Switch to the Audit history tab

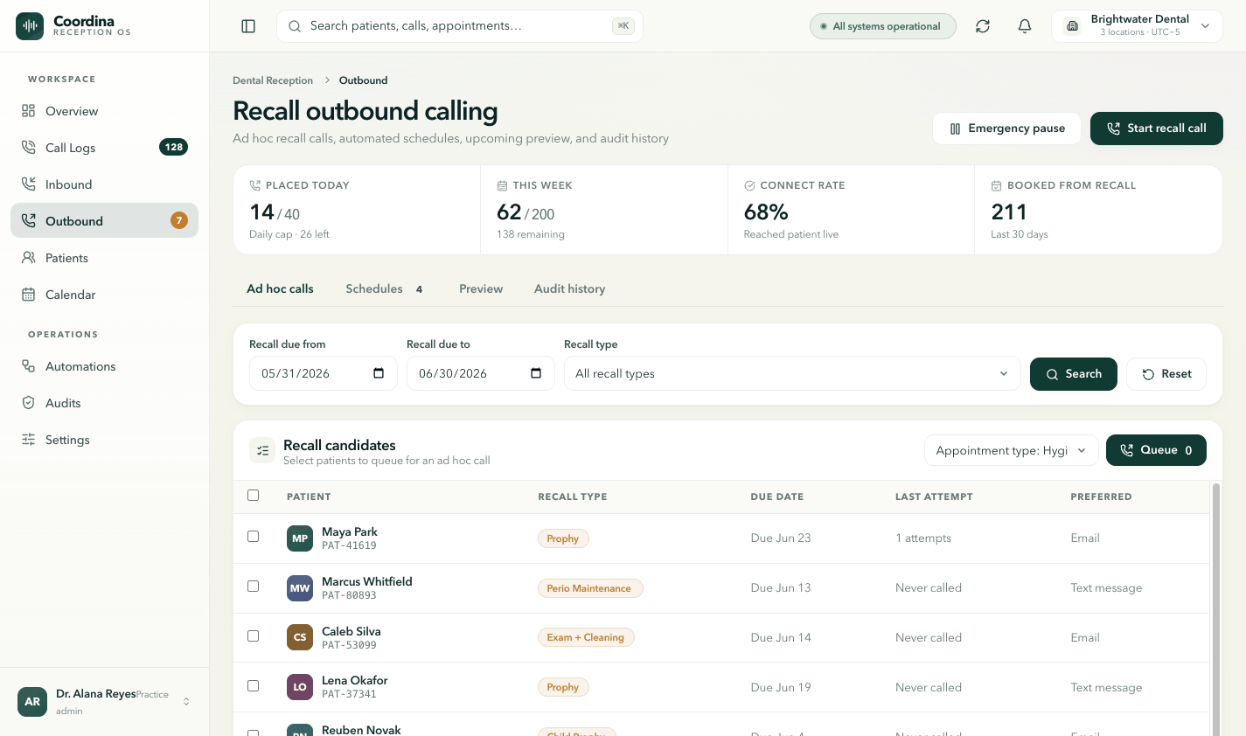(569, 288)
